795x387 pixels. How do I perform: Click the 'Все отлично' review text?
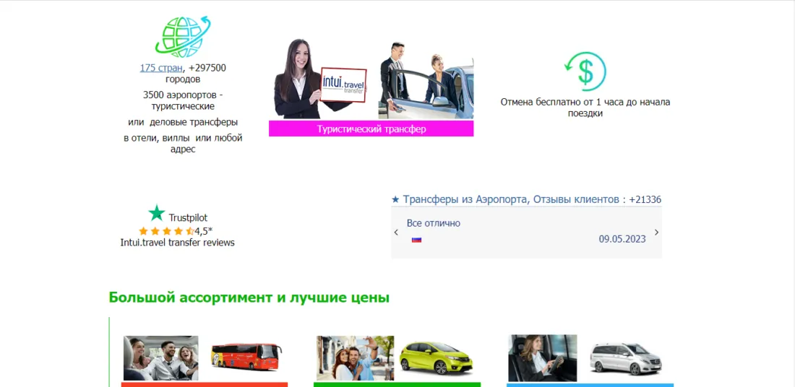pos(434,223)
